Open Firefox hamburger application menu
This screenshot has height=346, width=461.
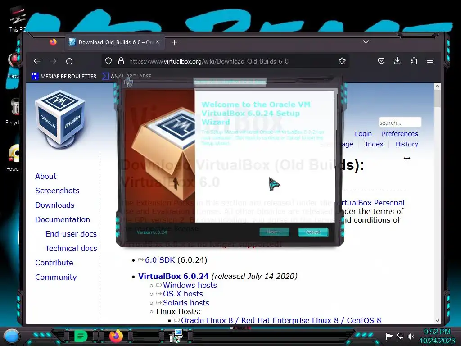[430, 61]
